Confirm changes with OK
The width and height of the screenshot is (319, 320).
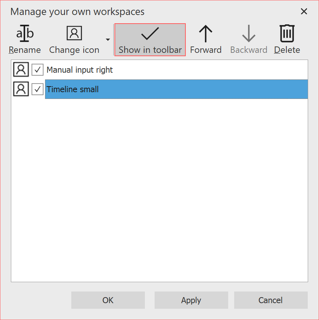(x=108, y=300)
